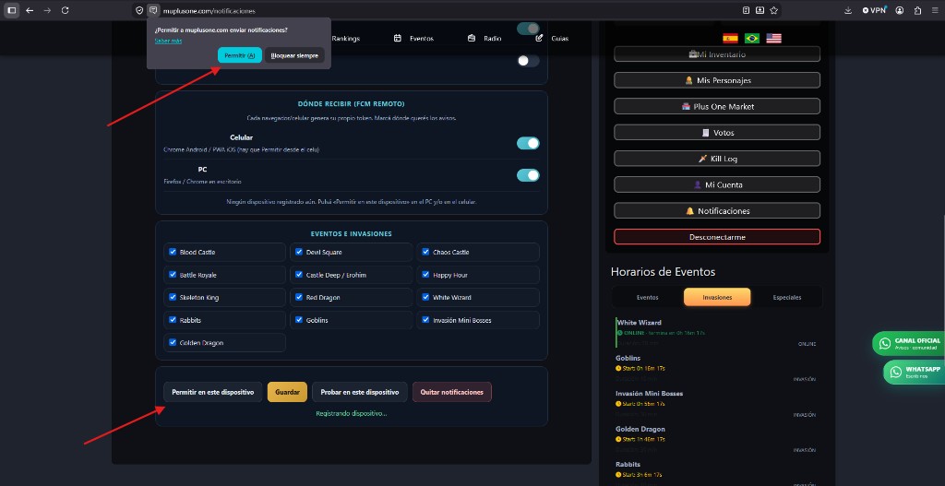Click the notification permission icon in the address bar

tap(153, 11)
